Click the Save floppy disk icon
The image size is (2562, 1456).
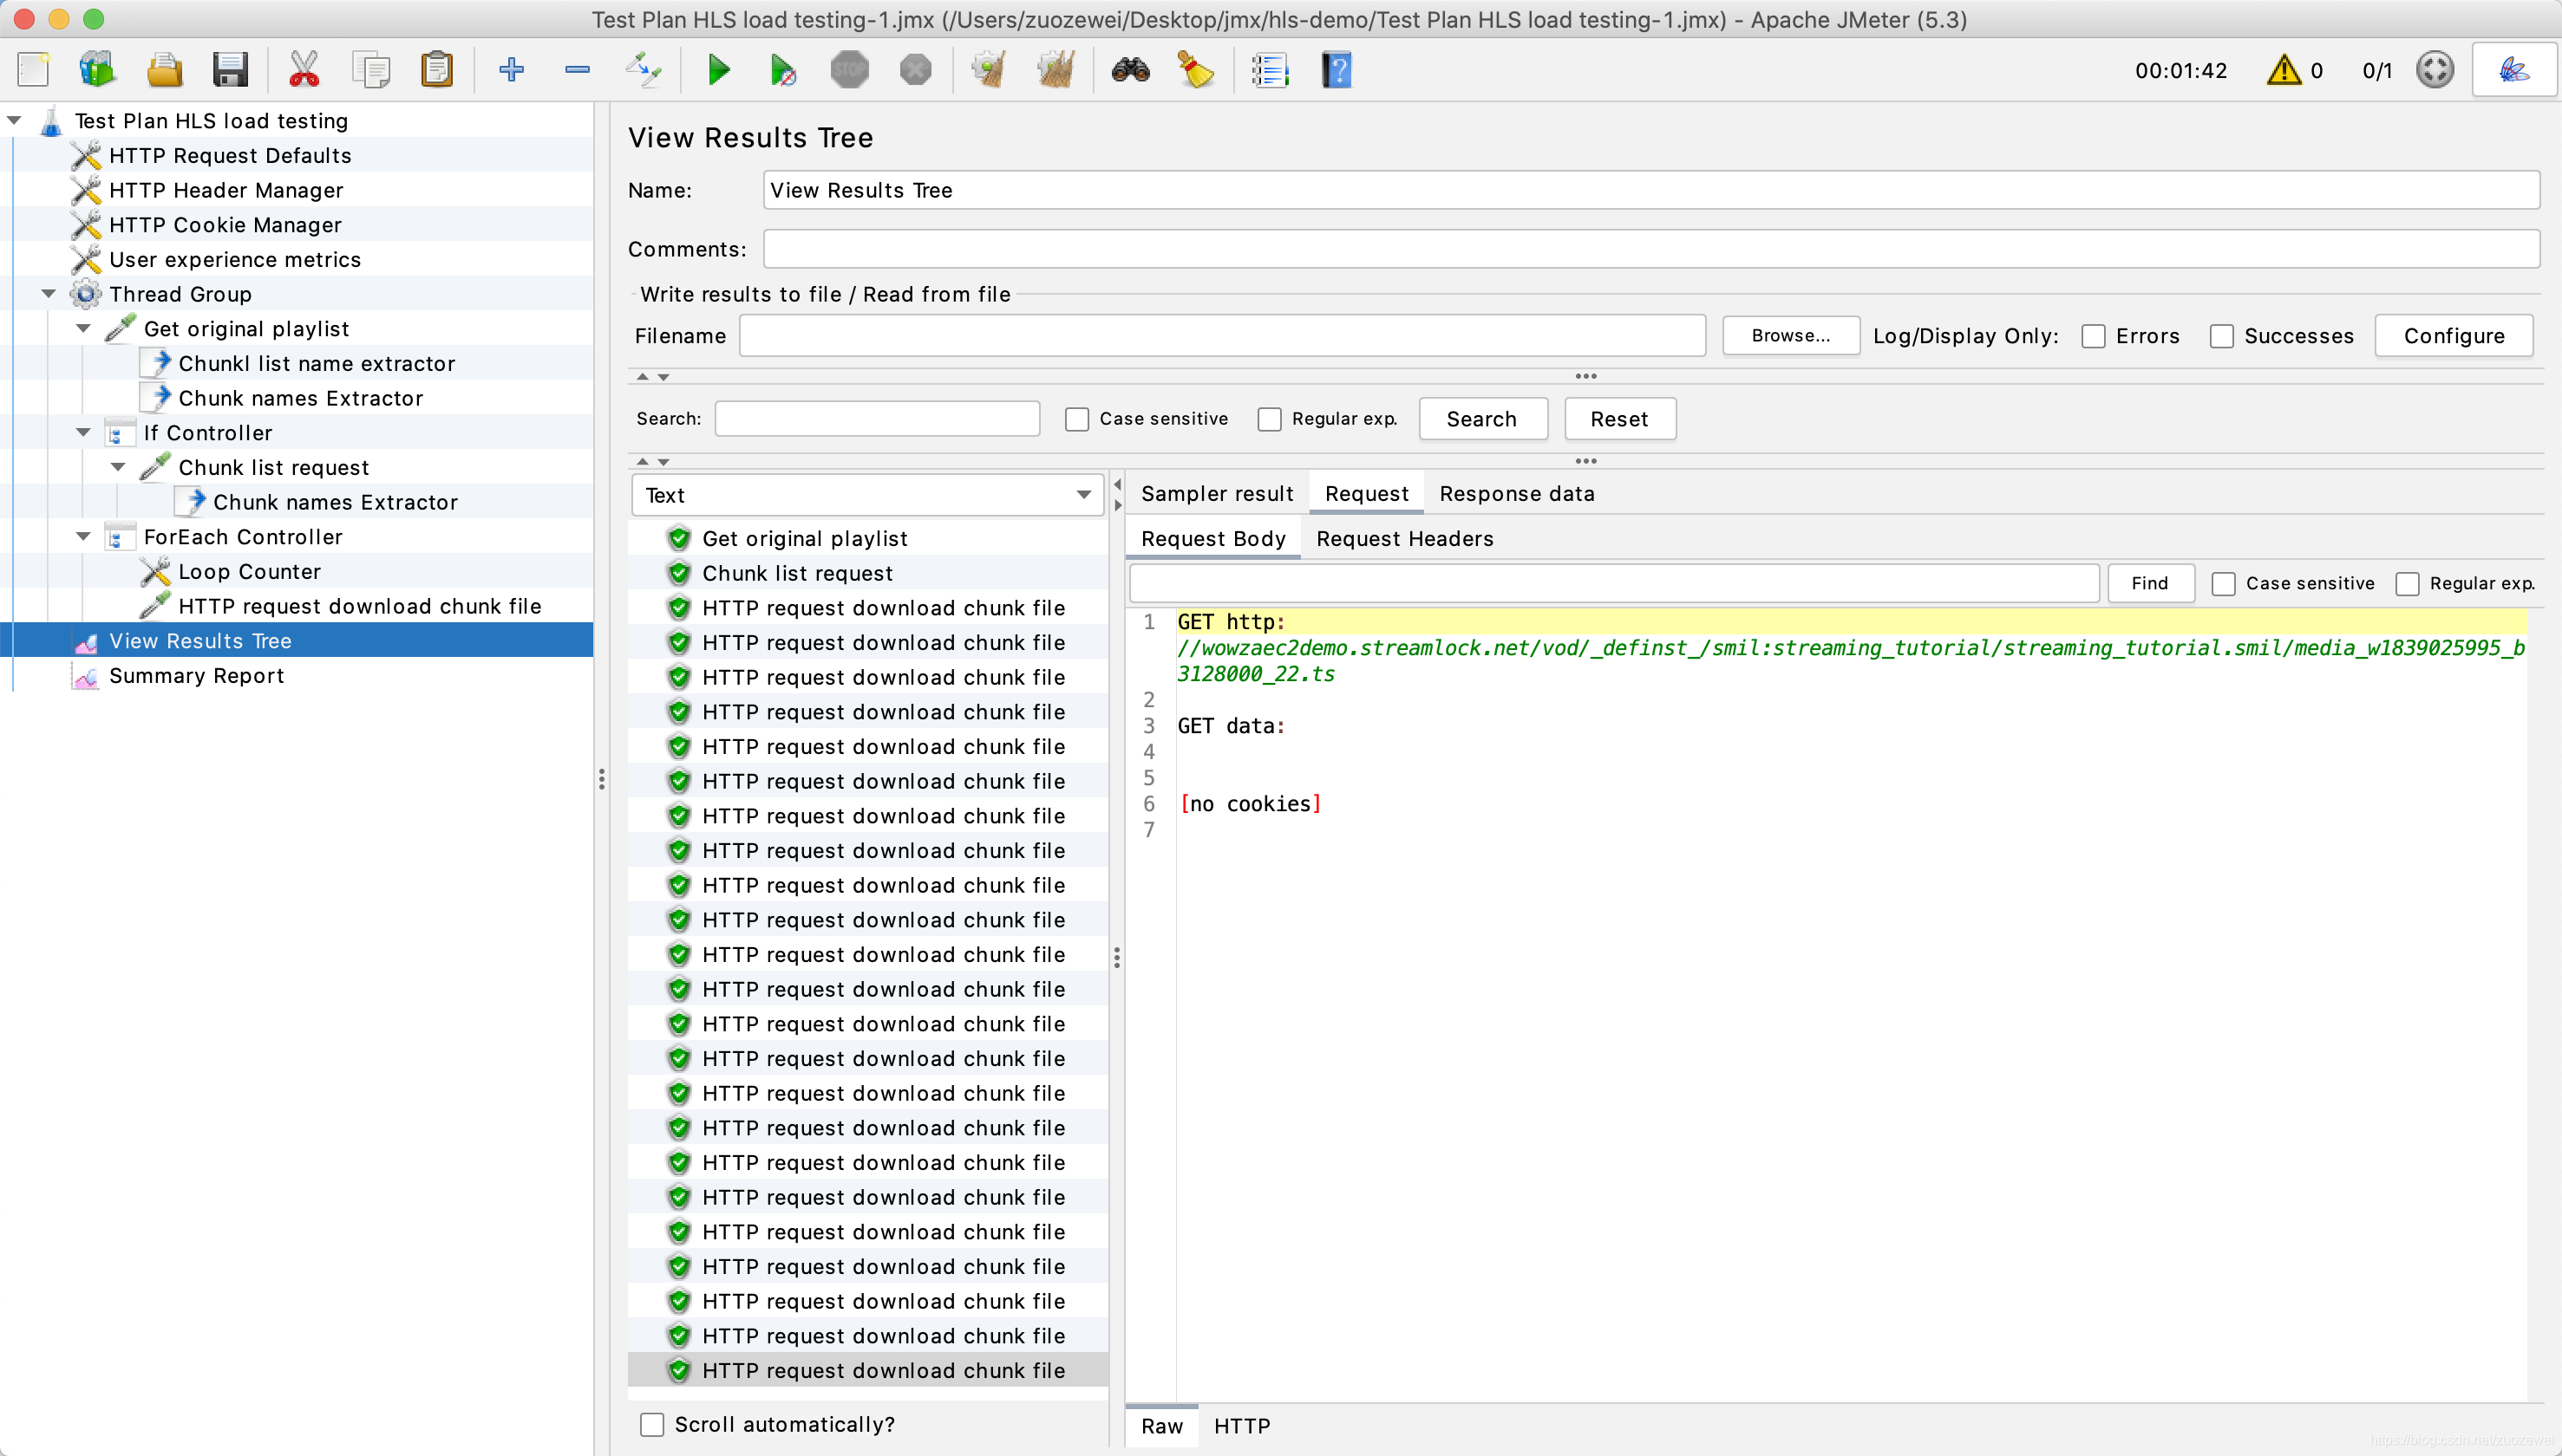(x=230, y=70)
